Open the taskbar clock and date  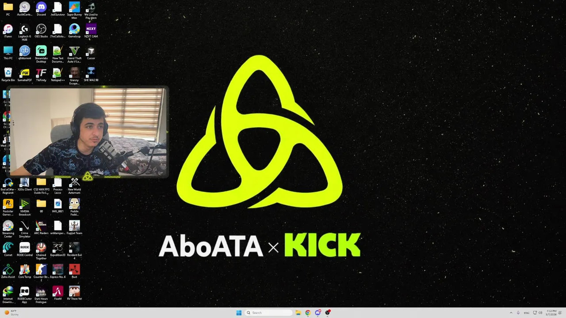551,313
